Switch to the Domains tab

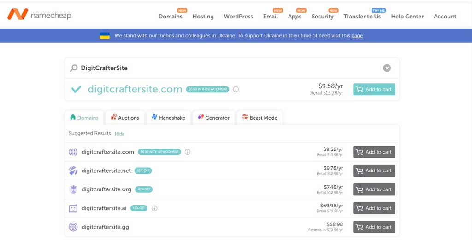pyautogui.click(x=84, y=117)
